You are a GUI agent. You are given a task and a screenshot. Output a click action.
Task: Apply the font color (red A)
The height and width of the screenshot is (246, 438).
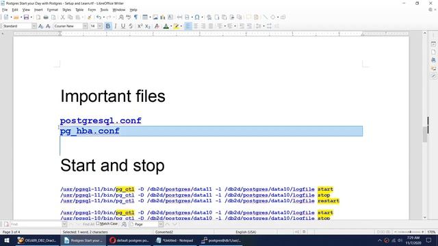166,26
